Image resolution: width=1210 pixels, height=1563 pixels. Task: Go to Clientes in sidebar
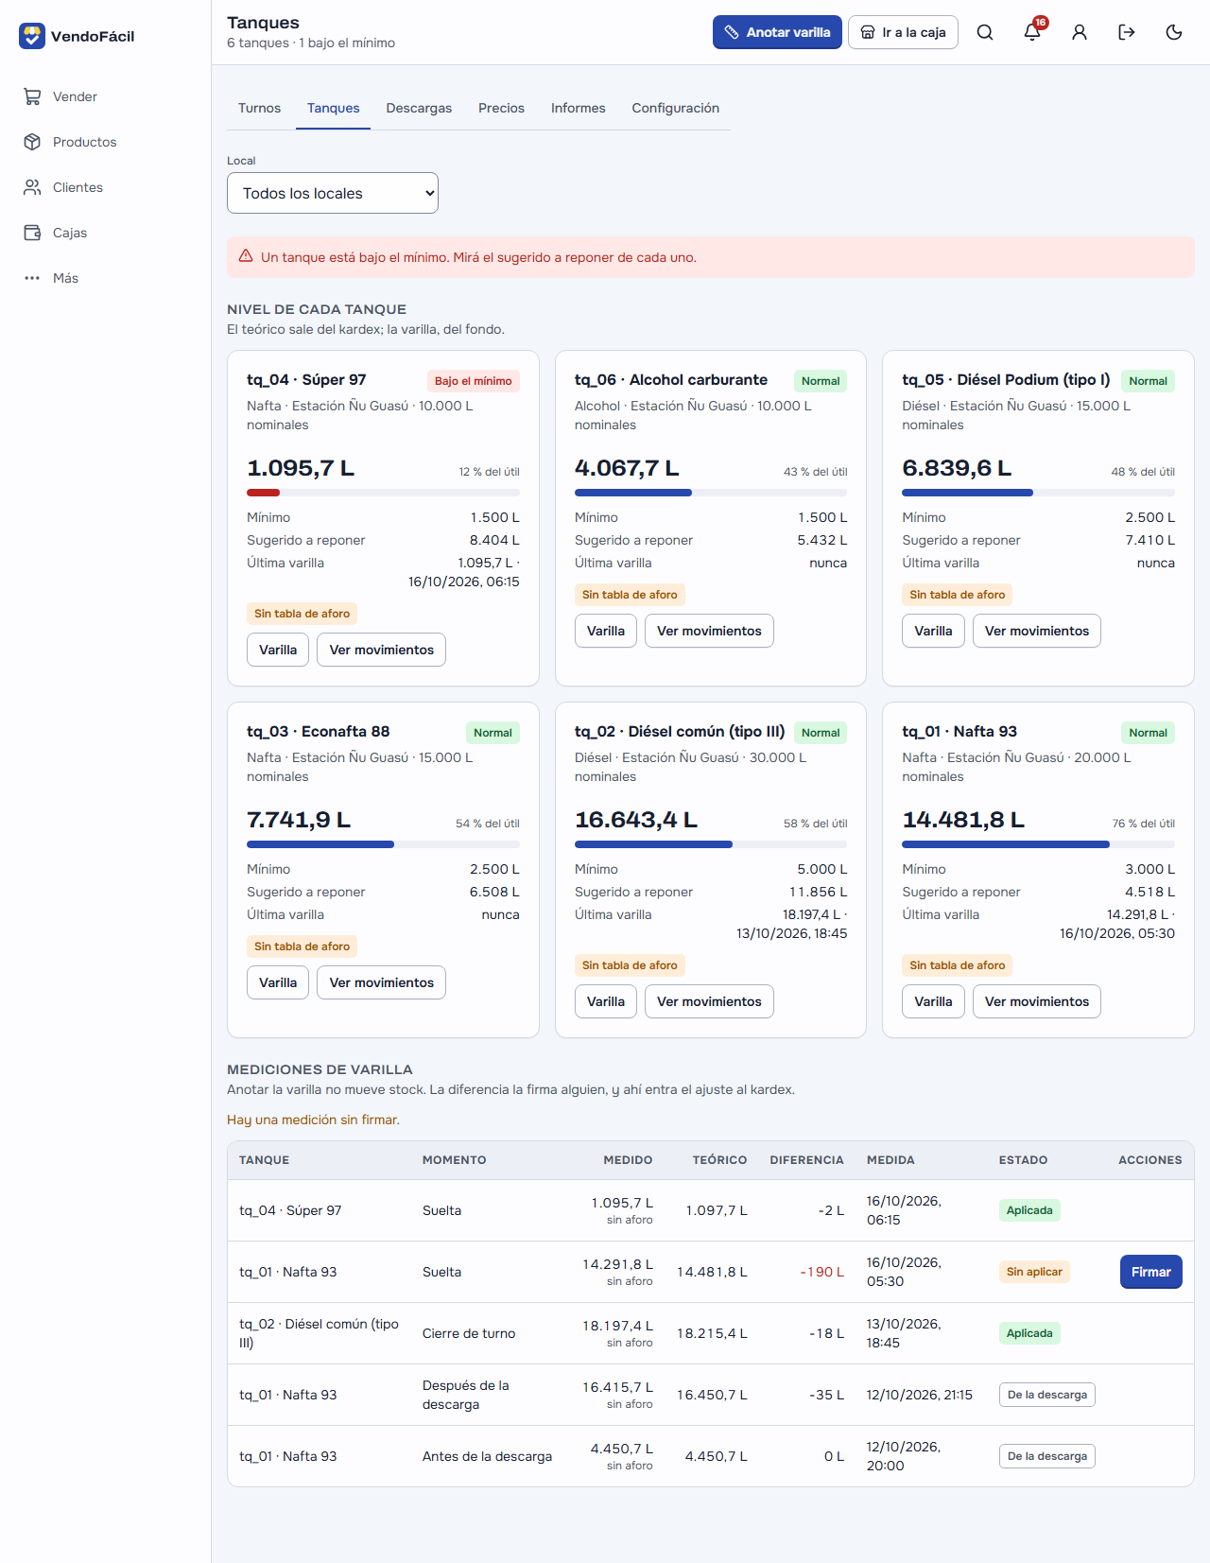78,187
